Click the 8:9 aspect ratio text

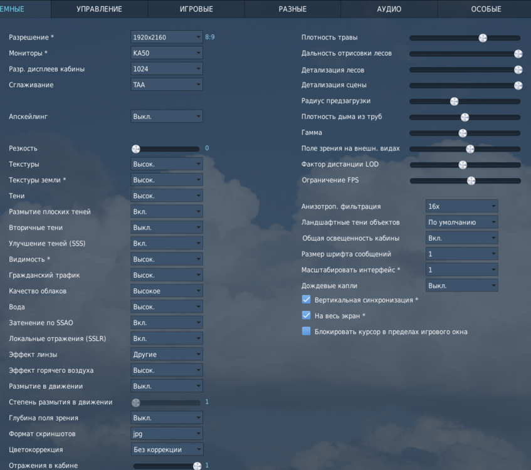pos(209,37)
